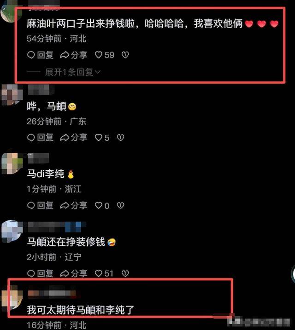Like the 马頔还在挣装修钱 comment

(x=104, y=273)
